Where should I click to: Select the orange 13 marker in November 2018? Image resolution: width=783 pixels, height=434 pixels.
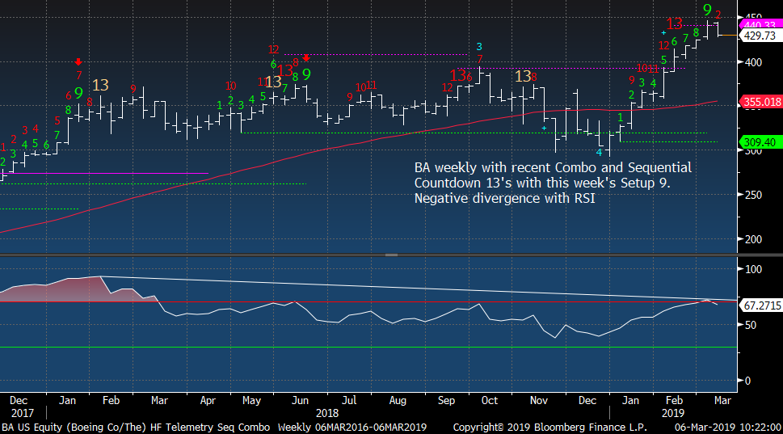522,77
